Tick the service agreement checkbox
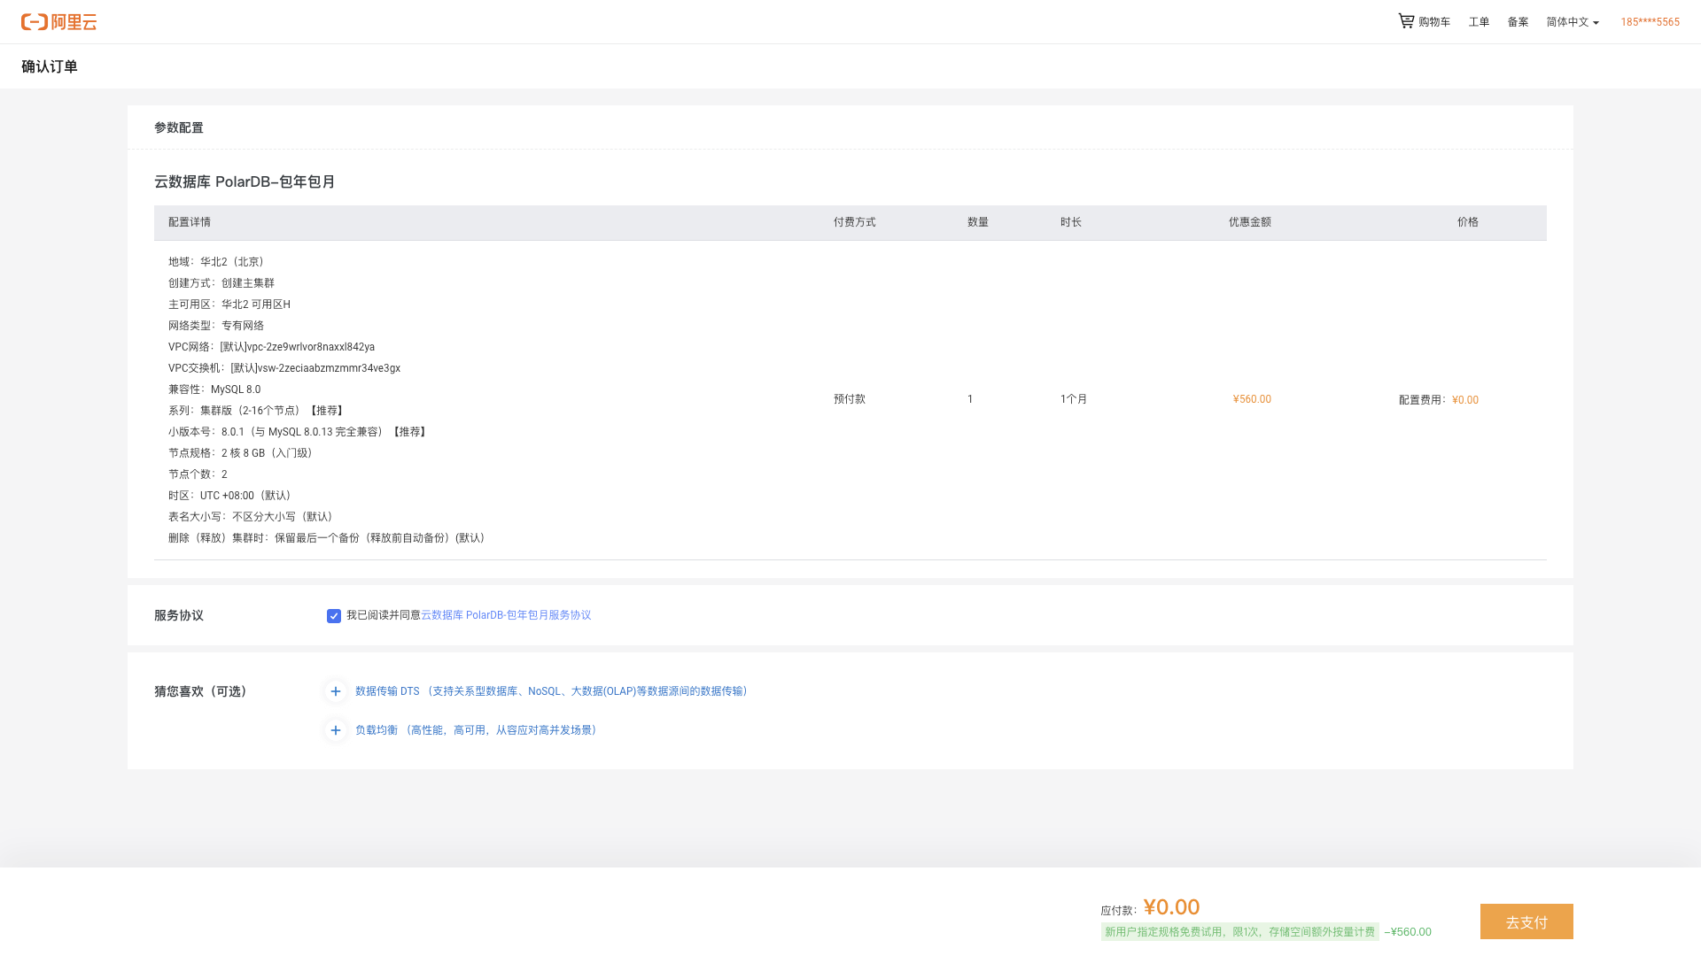This screenshot has width=1701, height=956. click(334, 616)
